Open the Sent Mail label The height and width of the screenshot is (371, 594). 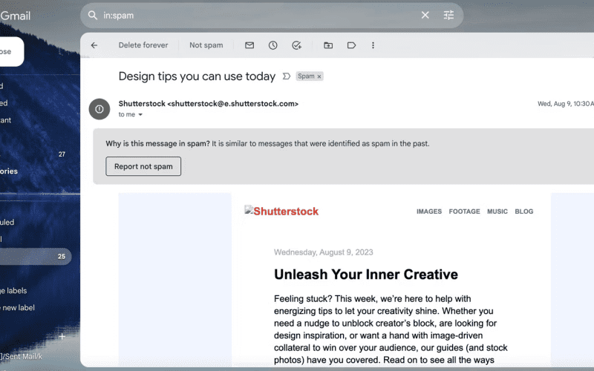coord(22,356)
